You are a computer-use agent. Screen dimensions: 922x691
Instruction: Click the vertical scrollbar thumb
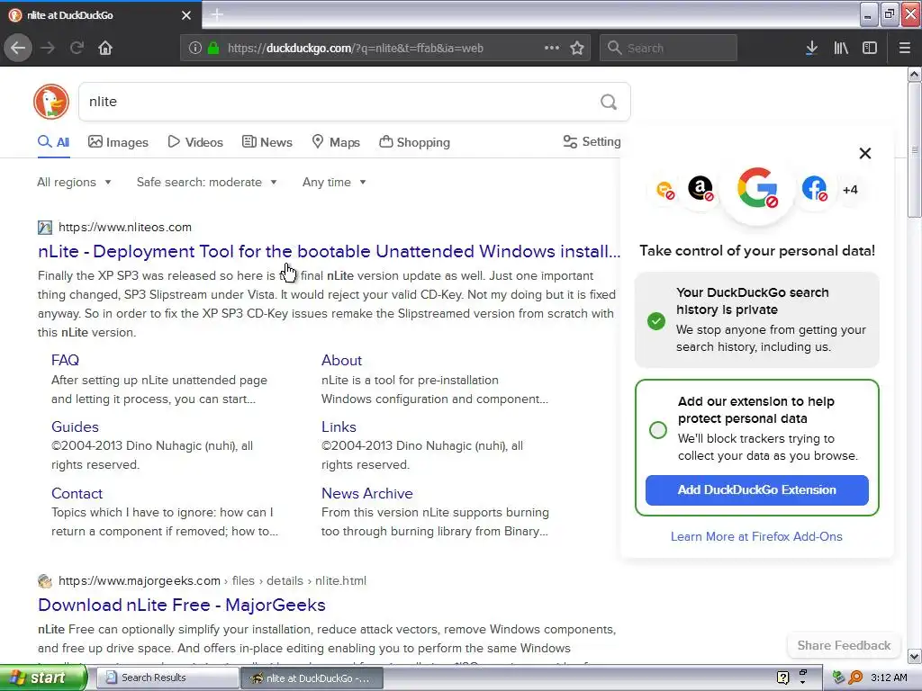914,150
